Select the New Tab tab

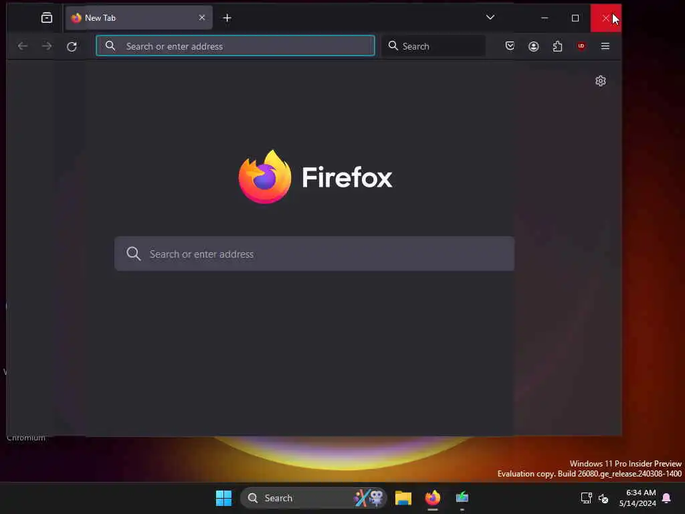[x=139, y=17]
